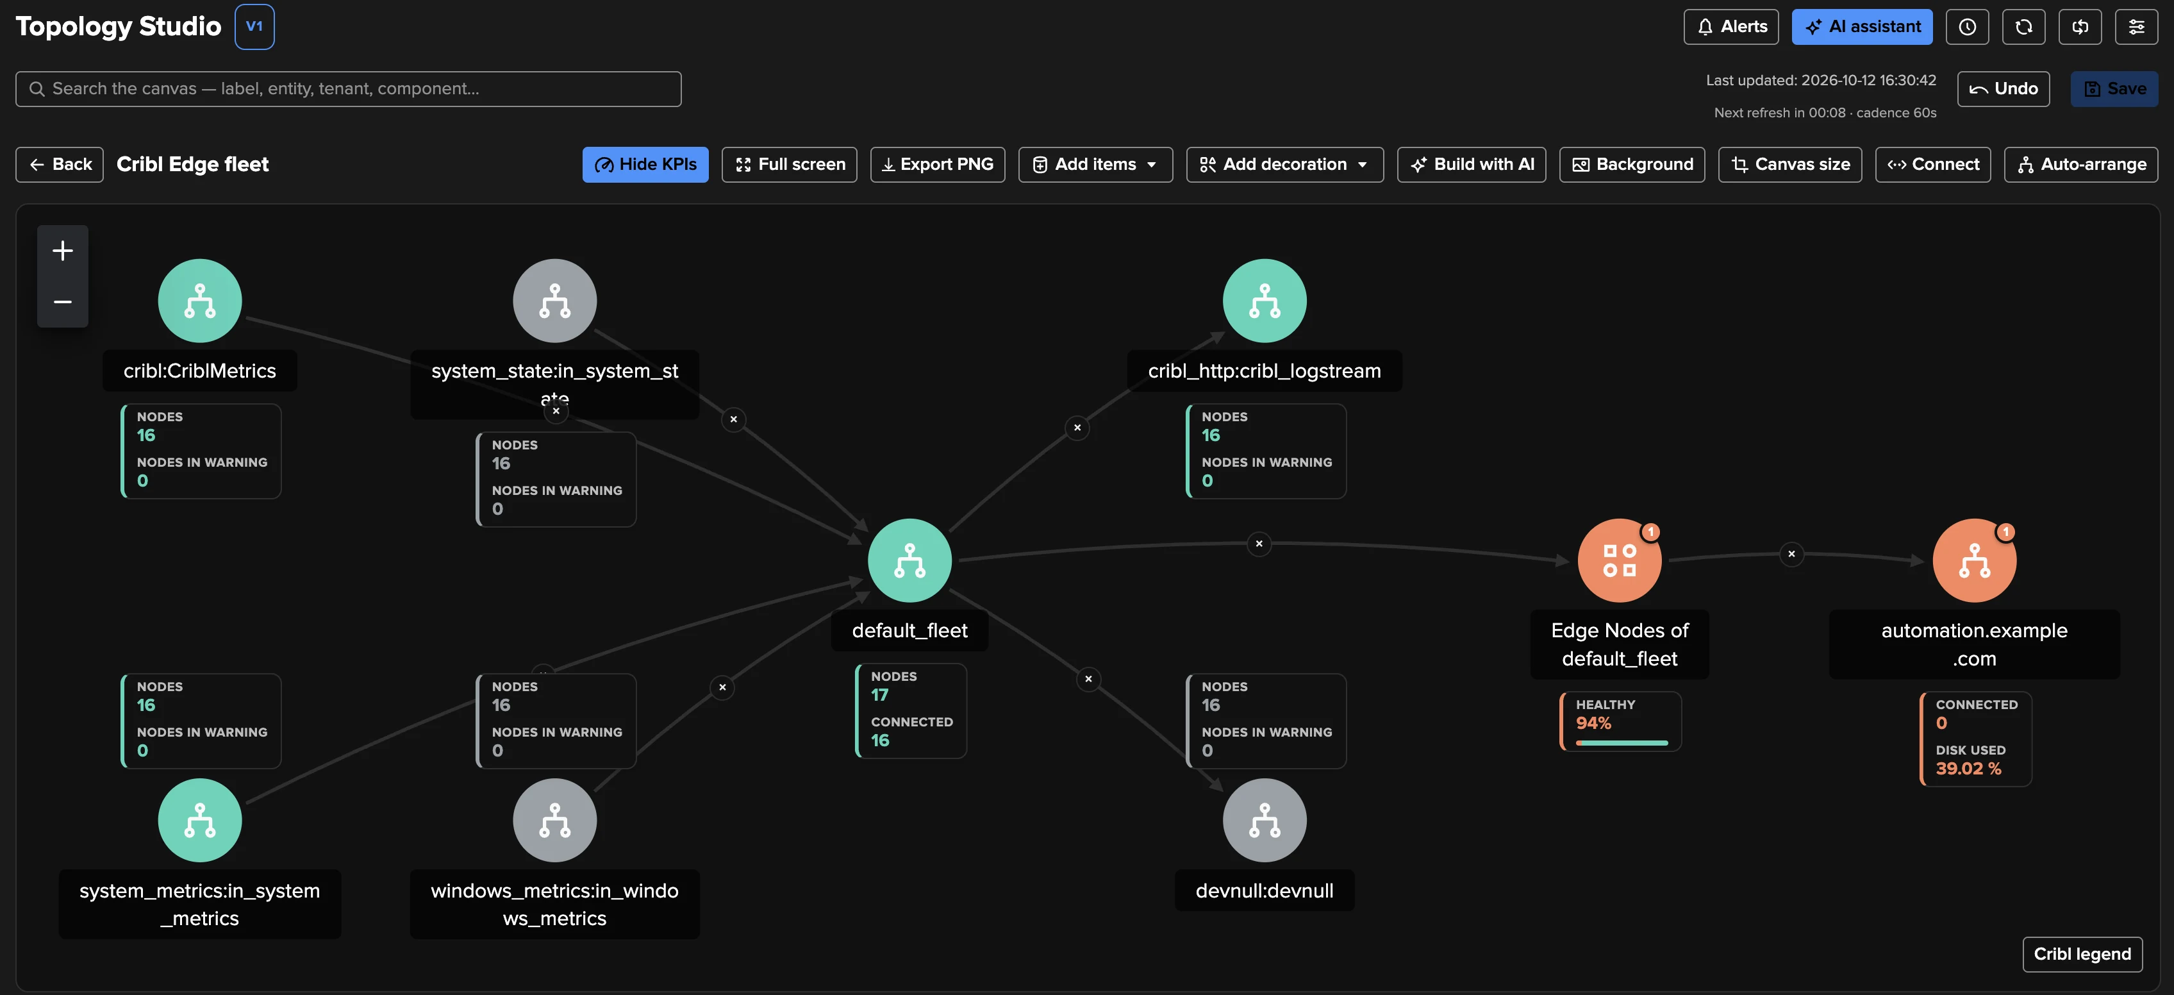Click the automation.example.com node icon
This screenshot has height=995, width=2174.
1974,560
